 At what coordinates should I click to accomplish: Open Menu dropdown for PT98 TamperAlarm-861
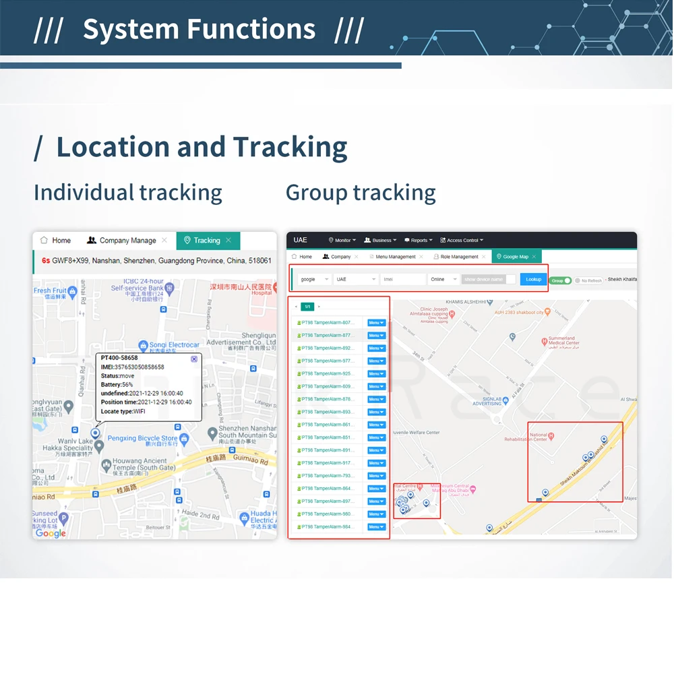point(376,425)
